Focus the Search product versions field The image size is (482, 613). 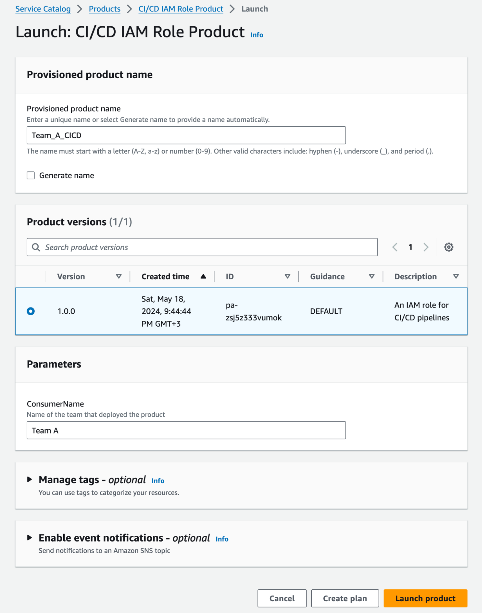(x=202, y=247)
